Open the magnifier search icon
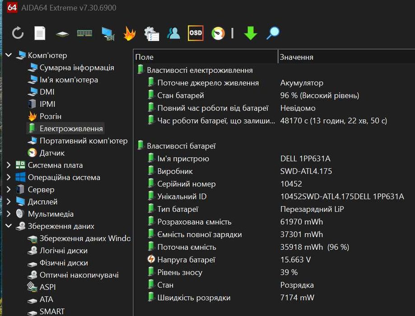 click(x=273, y=33)
